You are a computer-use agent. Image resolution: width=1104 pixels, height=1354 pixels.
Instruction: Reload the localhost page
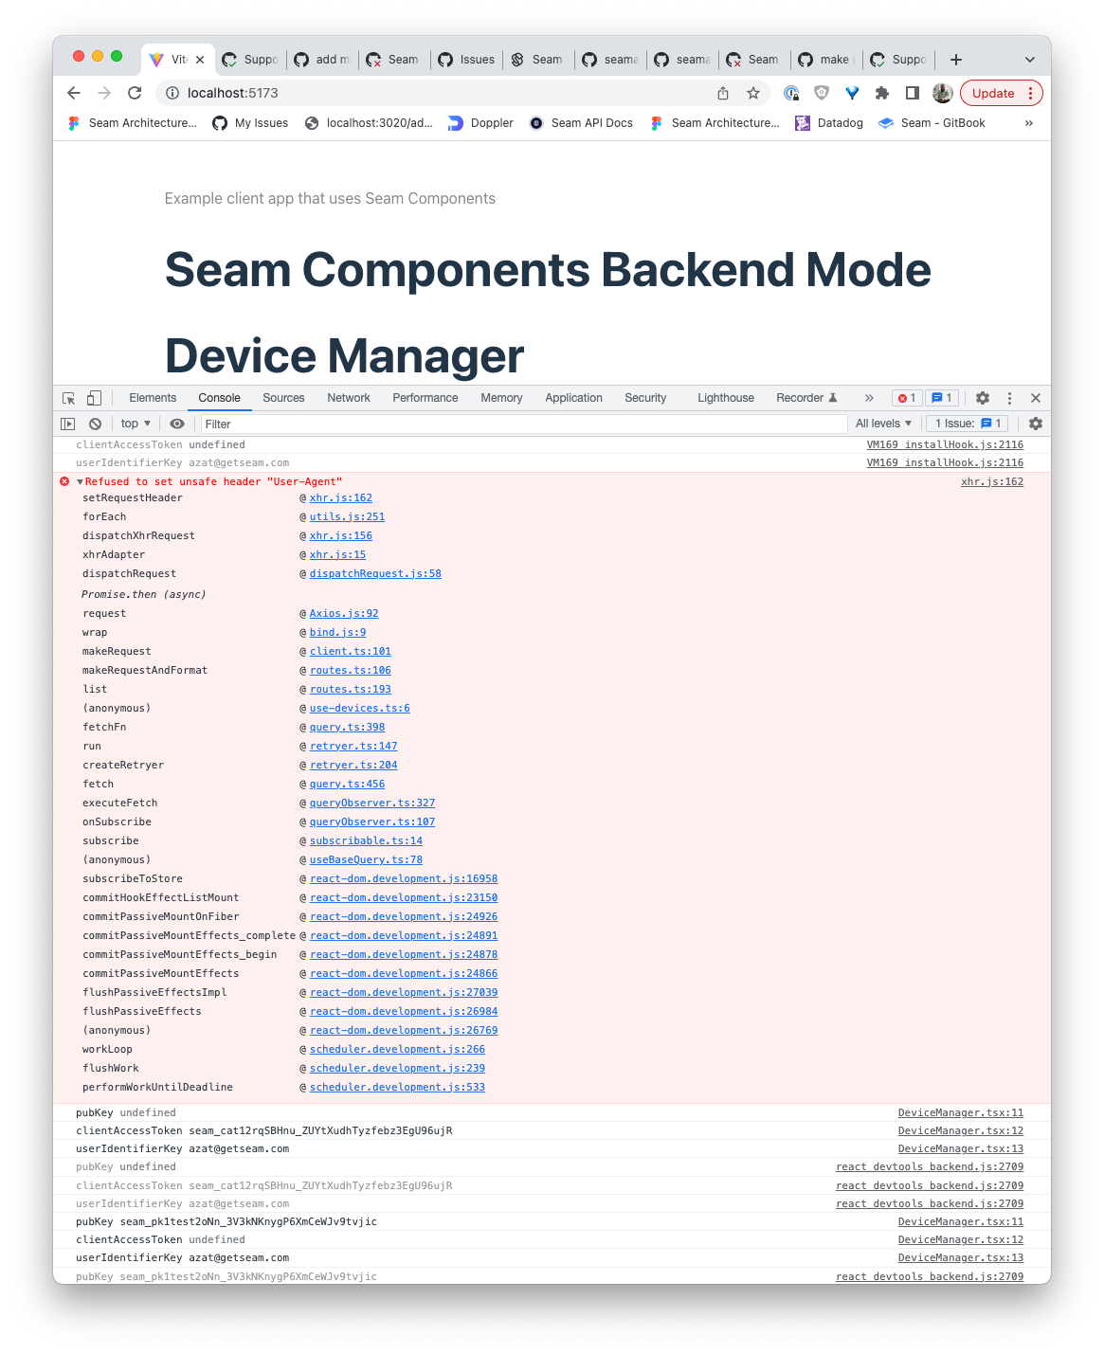pos(135,93)
